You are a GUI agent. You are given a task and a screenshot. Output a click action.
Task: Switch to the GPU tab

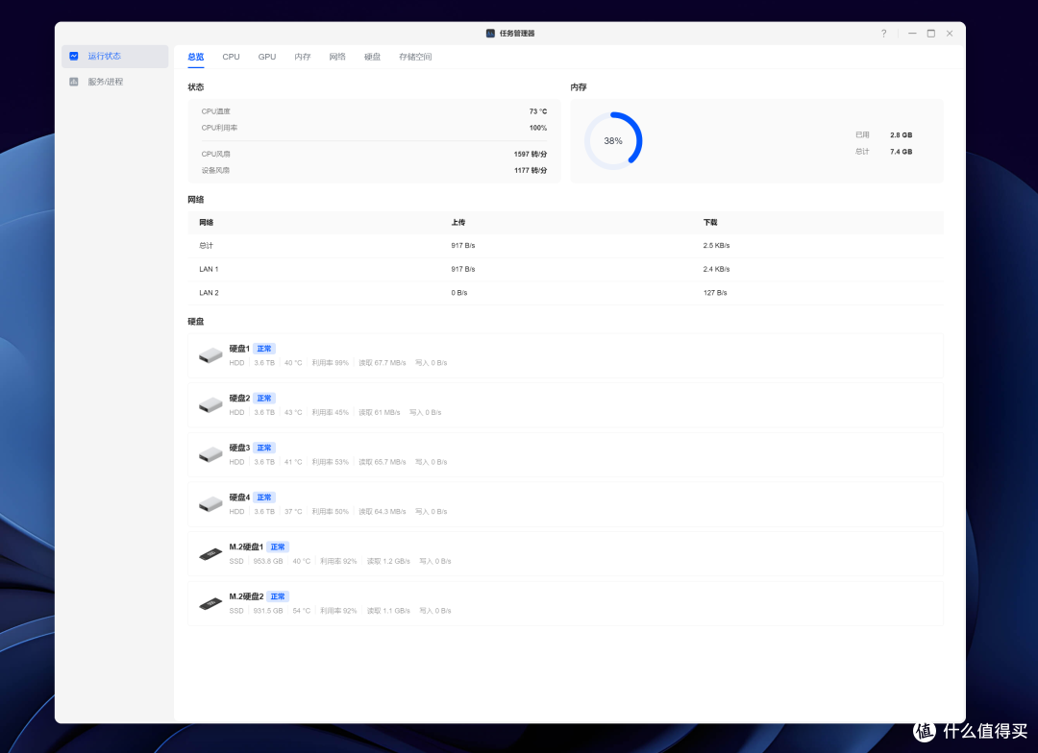[267, 57]
